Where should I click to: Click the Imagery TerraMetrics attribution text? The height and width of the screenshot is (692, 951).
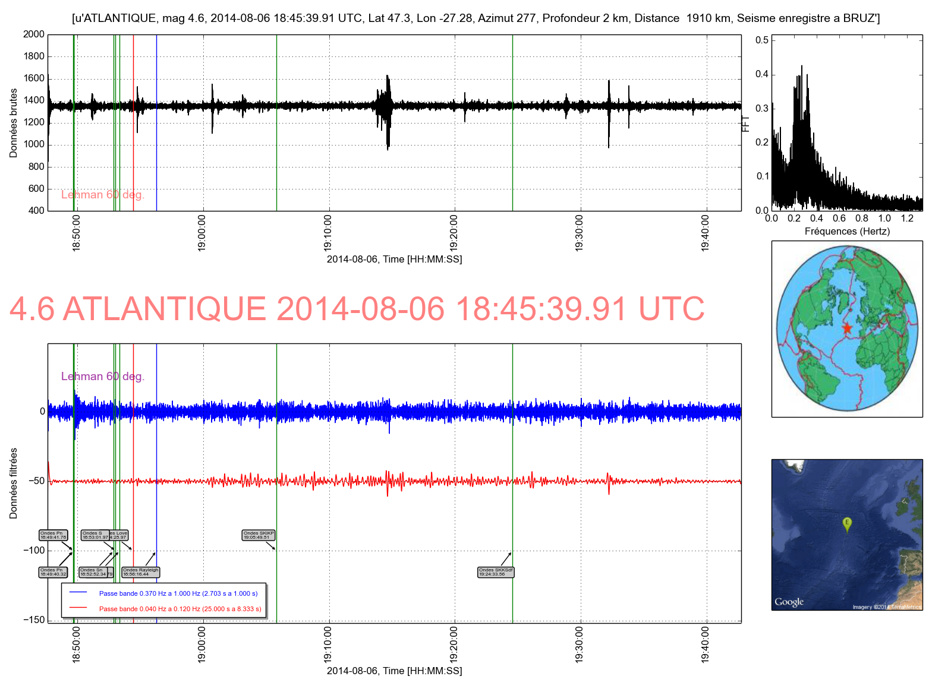click(886, 606)
